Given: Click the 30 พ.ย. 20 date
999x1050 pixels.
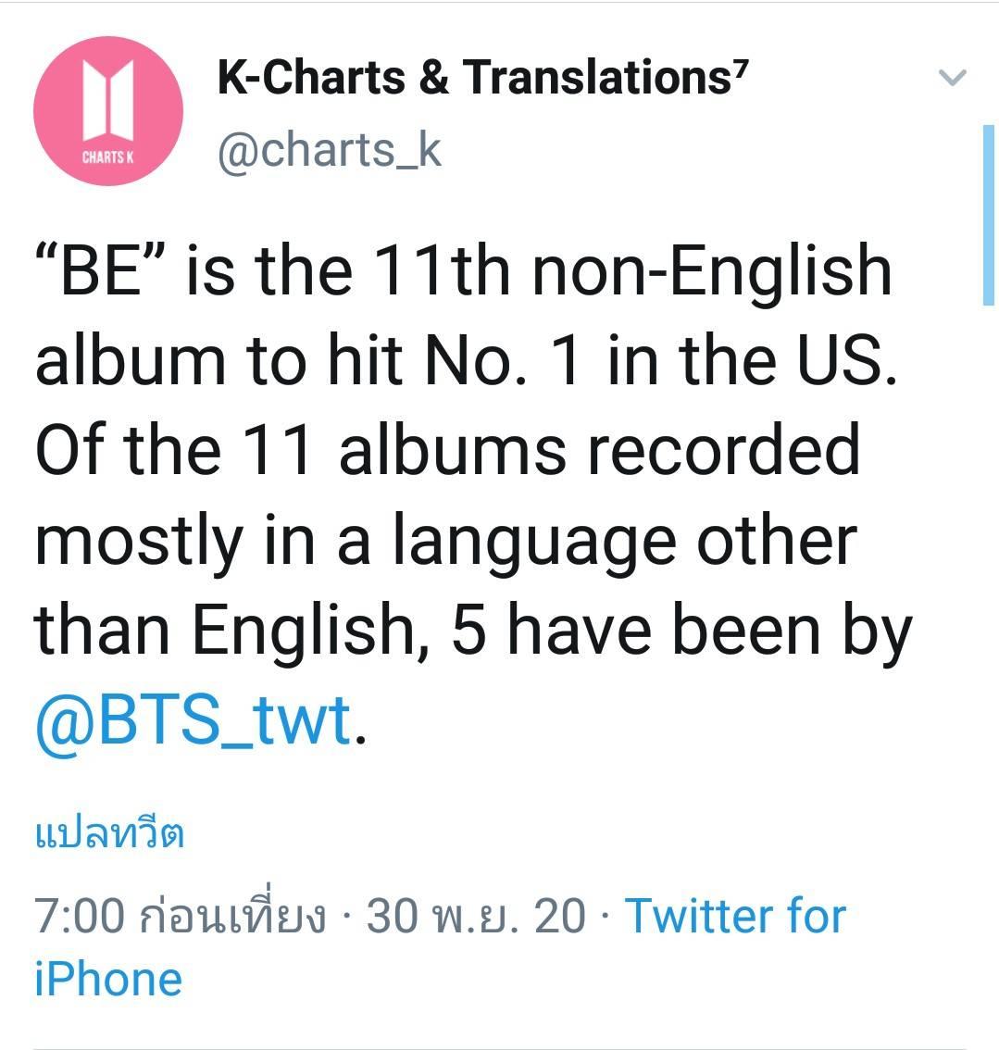Looking at the screenshot, I should point(476,917).
